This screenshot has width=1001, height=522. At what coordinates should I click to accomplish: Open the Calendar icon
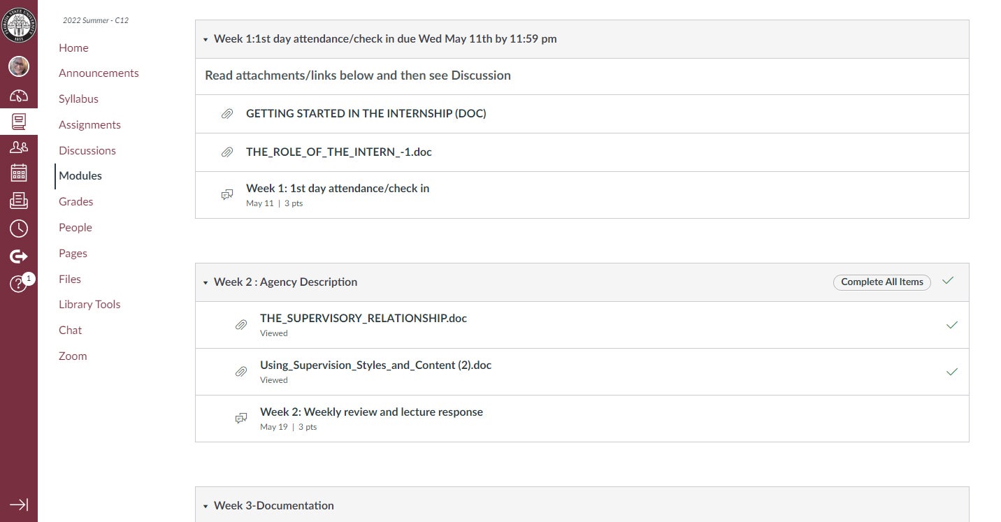point(19,173)
